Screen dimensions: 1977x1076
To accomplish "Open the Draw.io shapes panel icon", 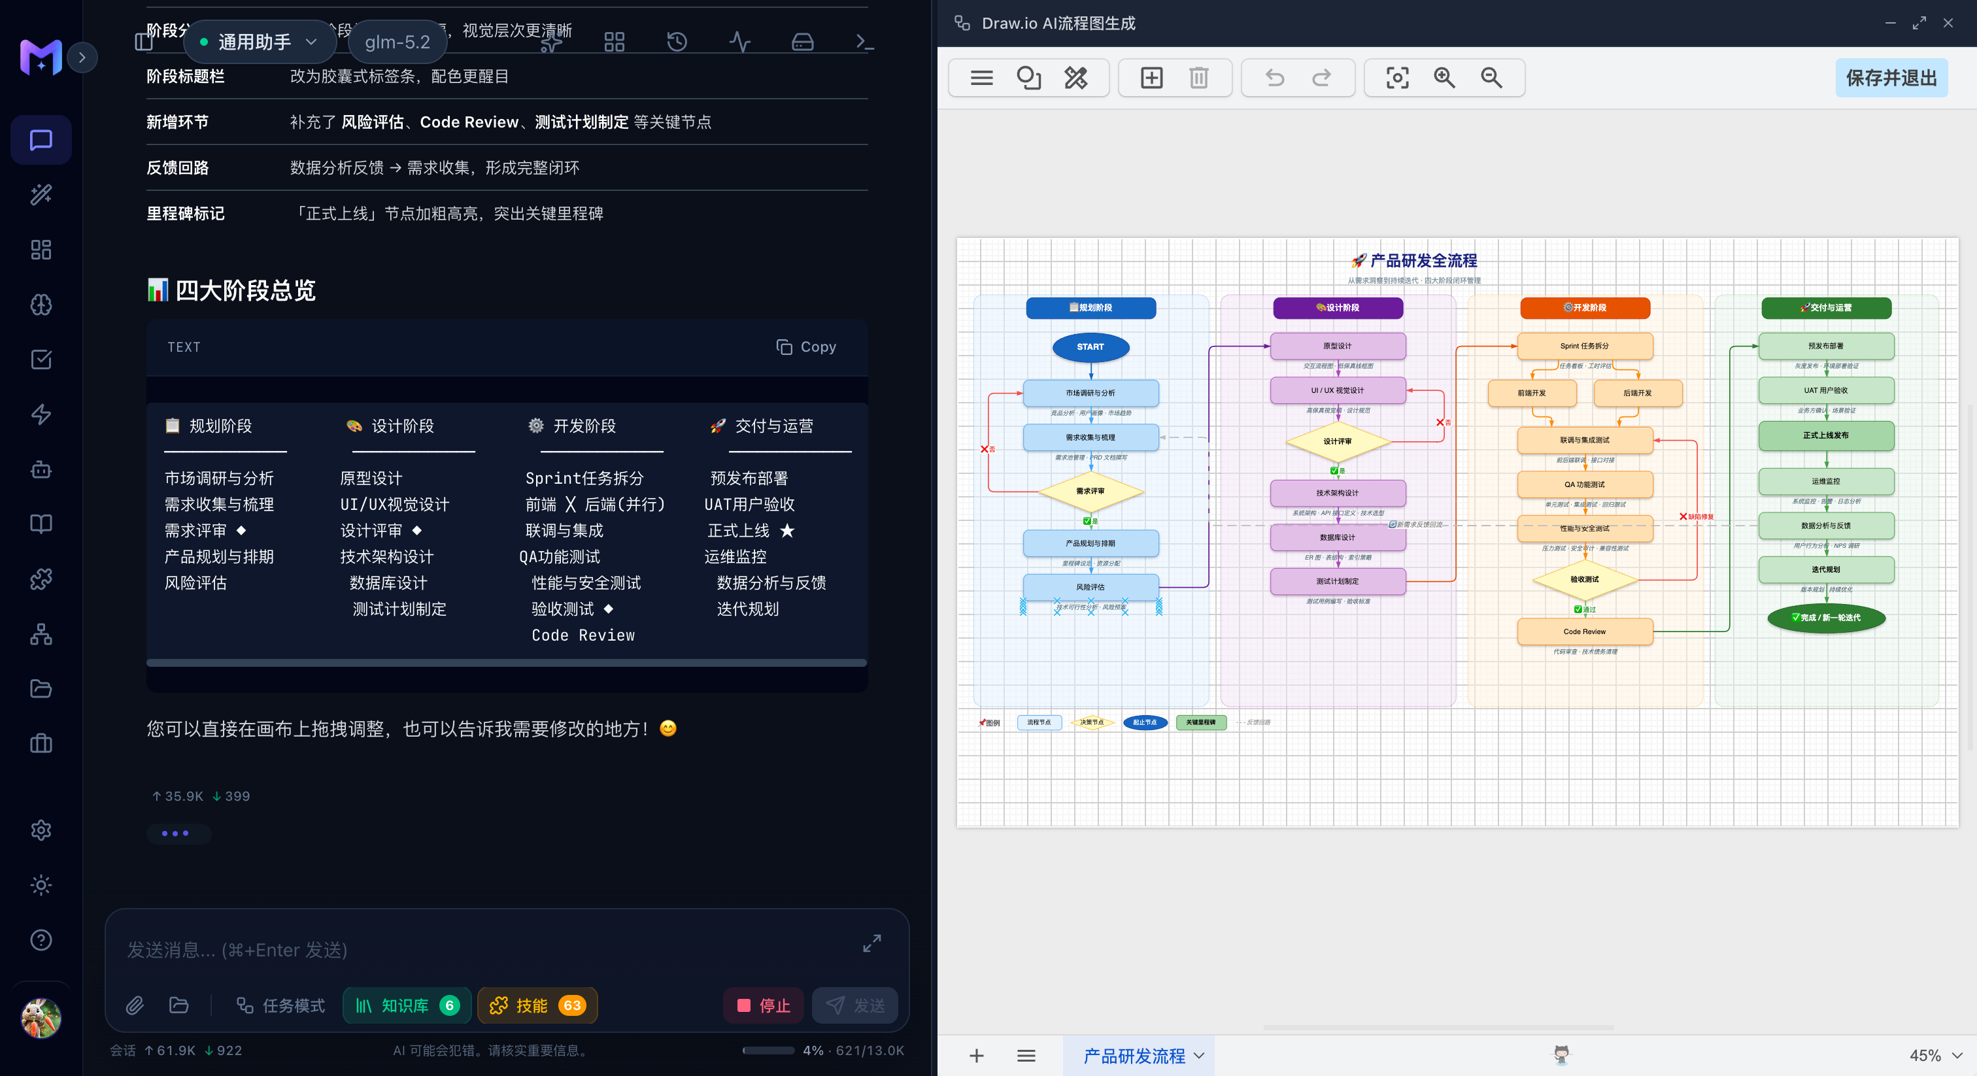I will [1028, 78].
